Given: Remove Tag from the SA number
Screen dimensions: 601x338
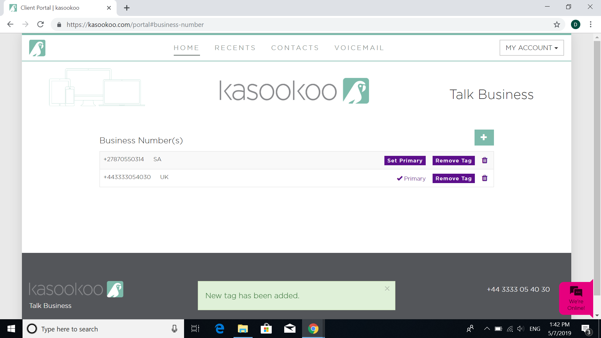Looking at the screenshot, I should tap(453, 161).
